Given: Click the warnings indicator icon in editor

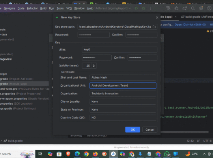Looking at the screenshot, I should tap(208, 31).
